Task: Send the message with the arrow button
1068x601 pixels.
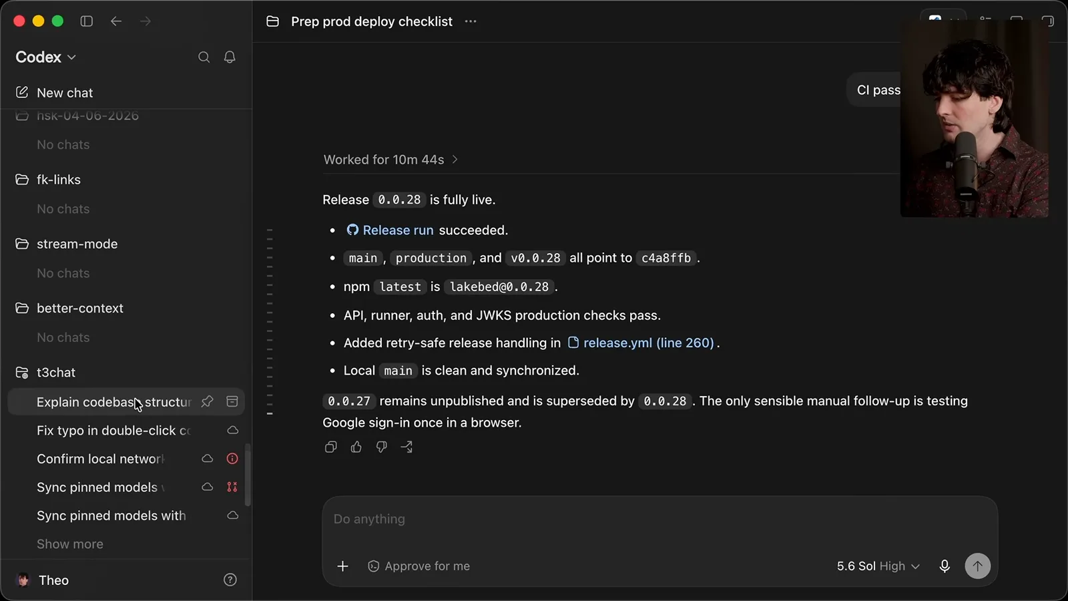Action: (977, 566)
